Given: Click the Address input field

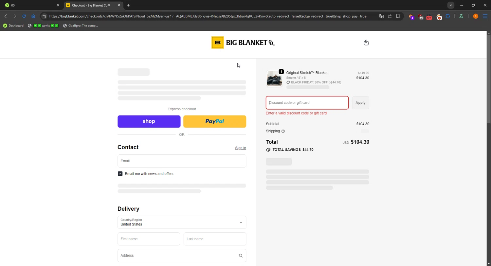Looking at the screenshot, I should point(182,256).
